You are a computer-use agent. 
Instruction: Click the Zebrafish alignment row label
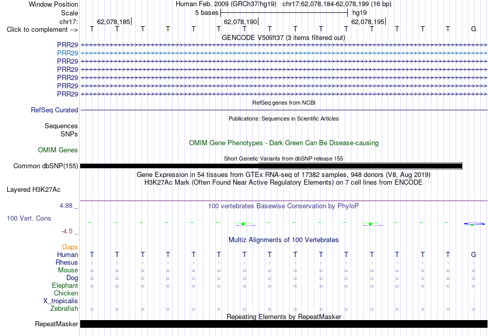tap(64, 309)
